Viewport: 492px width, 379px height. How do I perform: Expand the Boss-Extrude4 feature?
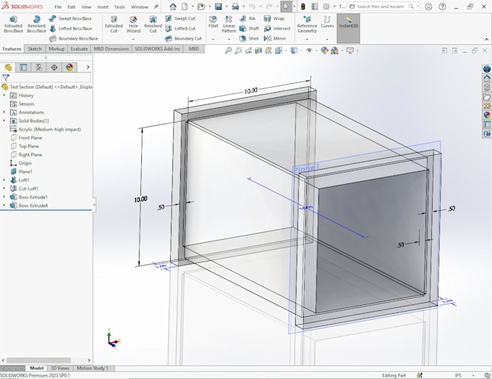coord(4,206)
